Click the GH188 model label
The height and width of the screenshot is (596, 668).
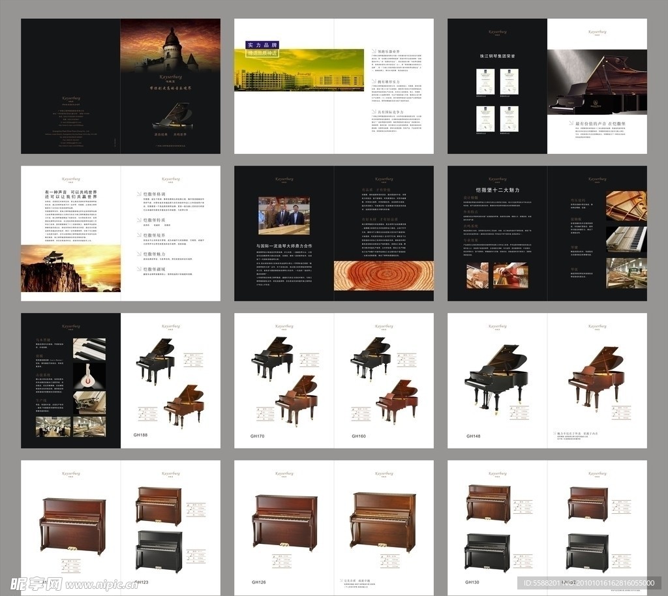click(x=140, y=435)
